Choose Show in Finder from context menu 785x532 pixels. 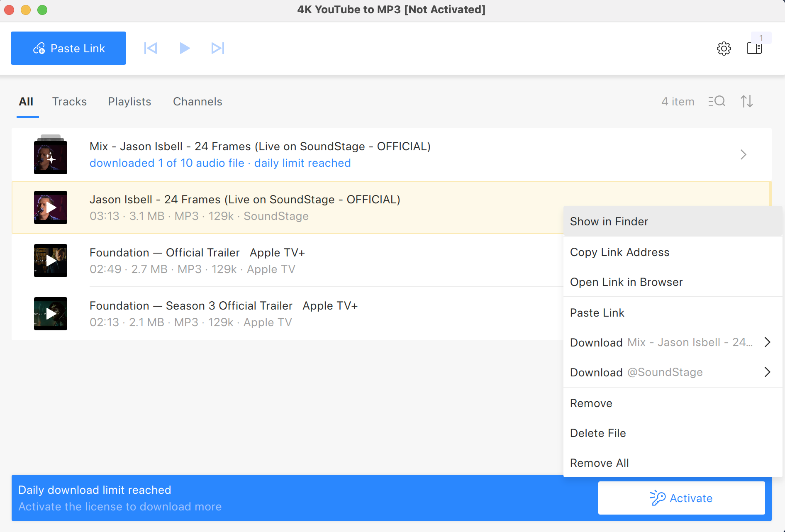[x=609, y=222]
